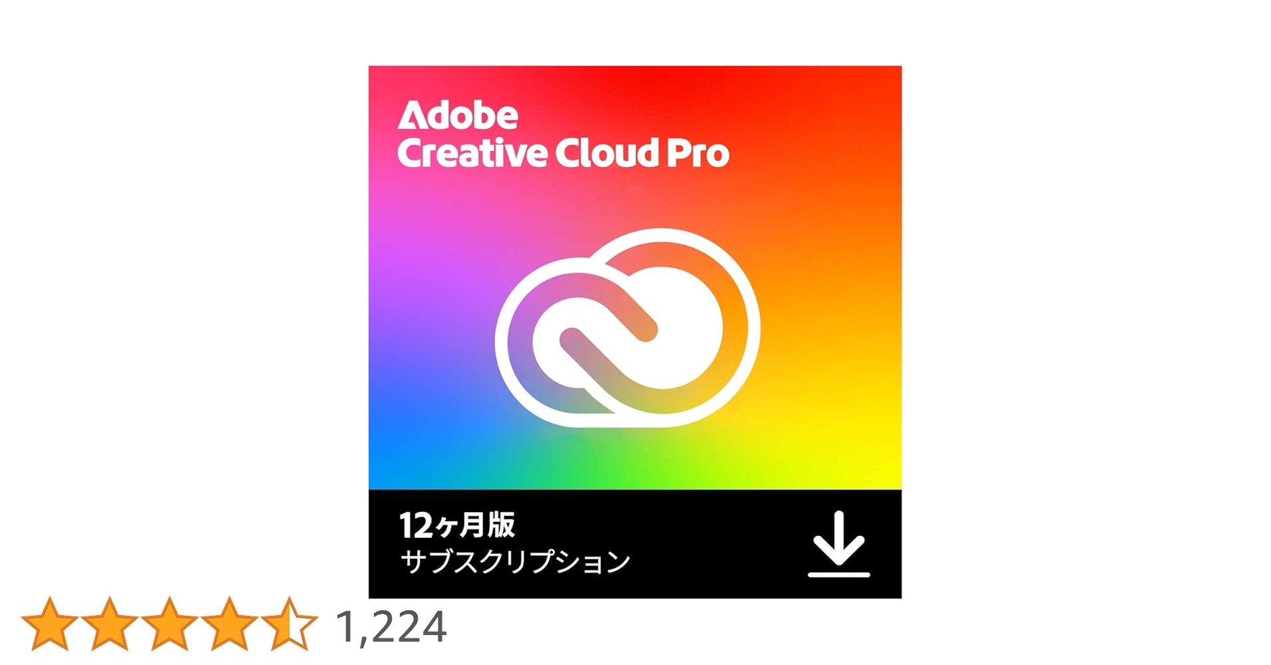Select the first rating star
The image size is (1271, 665).
[50, 624]
